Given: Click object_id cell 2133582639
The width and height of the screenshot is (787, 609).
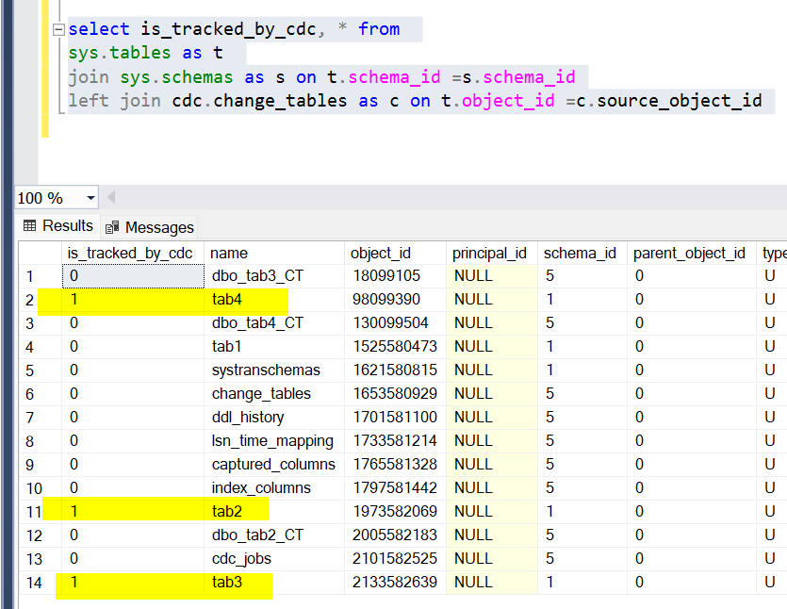Looking at the screenshot, I should pos(395,583).
